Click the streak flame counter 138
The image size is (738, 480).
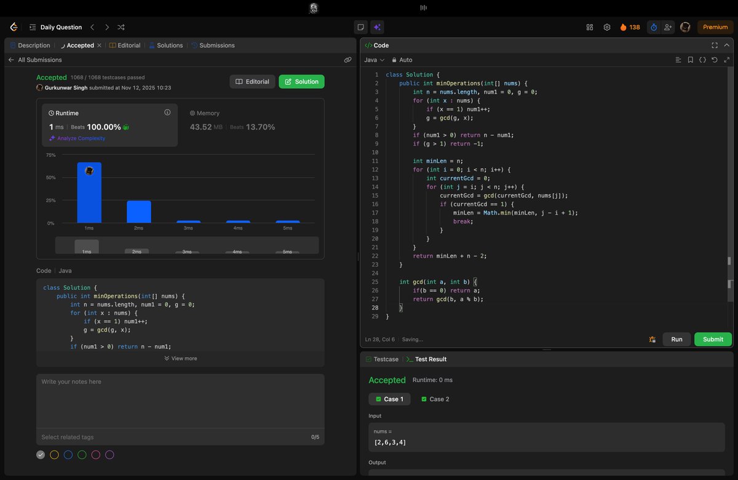(630, 27)
